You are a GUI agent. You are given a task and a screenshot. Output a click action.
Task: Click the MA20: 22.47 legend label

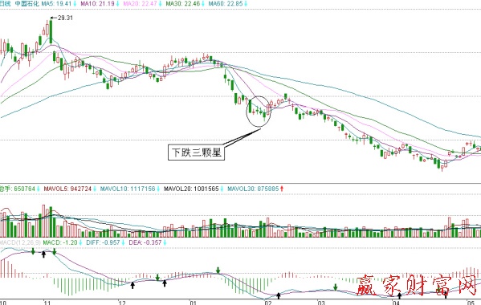point(140,4)
